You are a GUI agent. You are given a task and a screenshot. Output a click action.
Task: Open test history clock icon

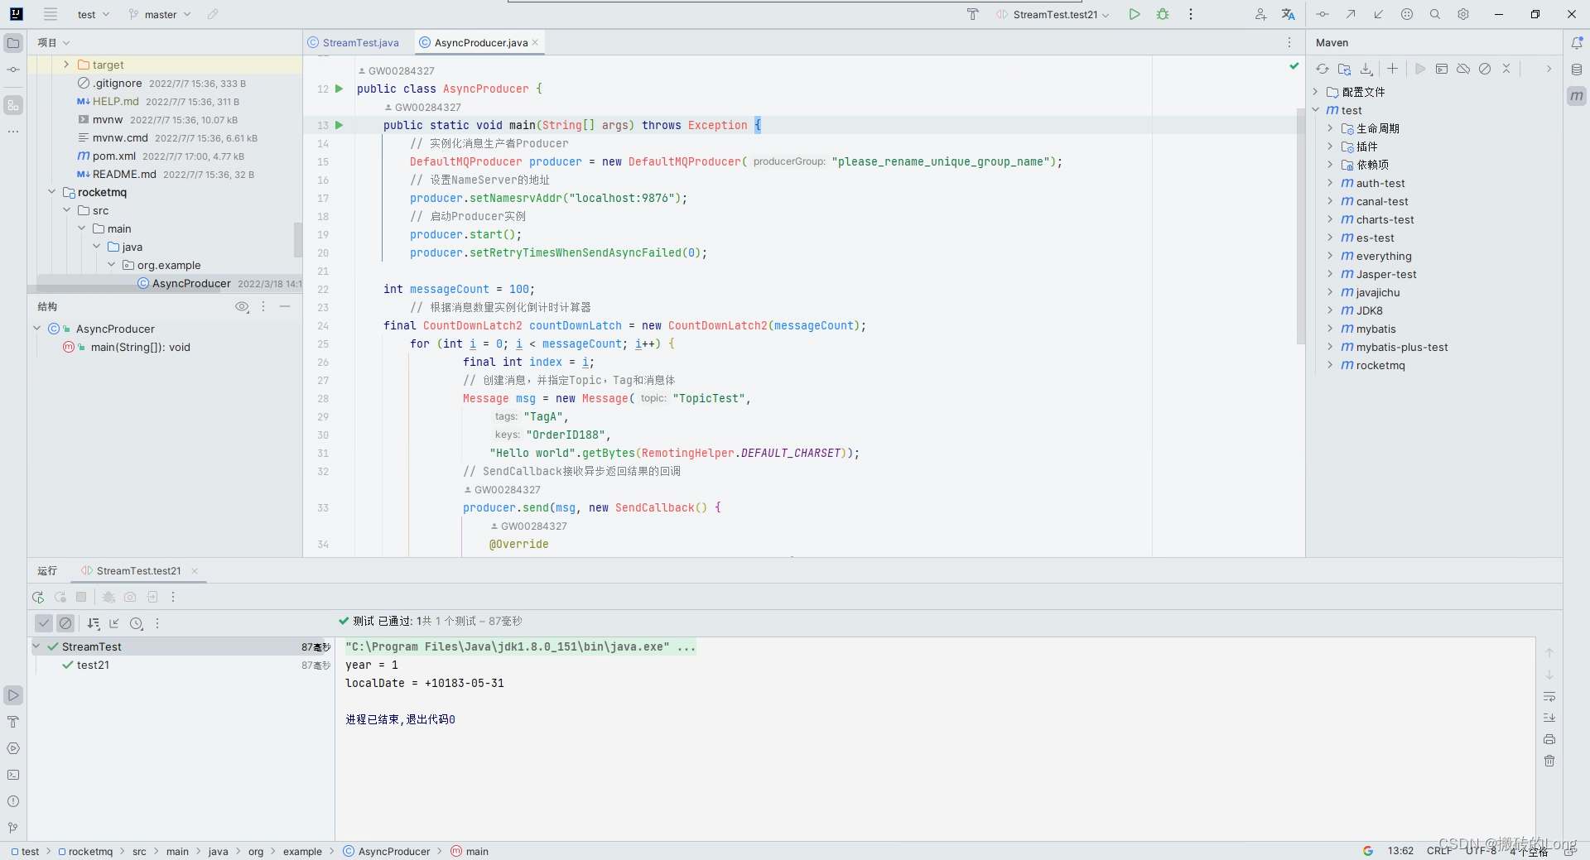(x=137, y=623)
